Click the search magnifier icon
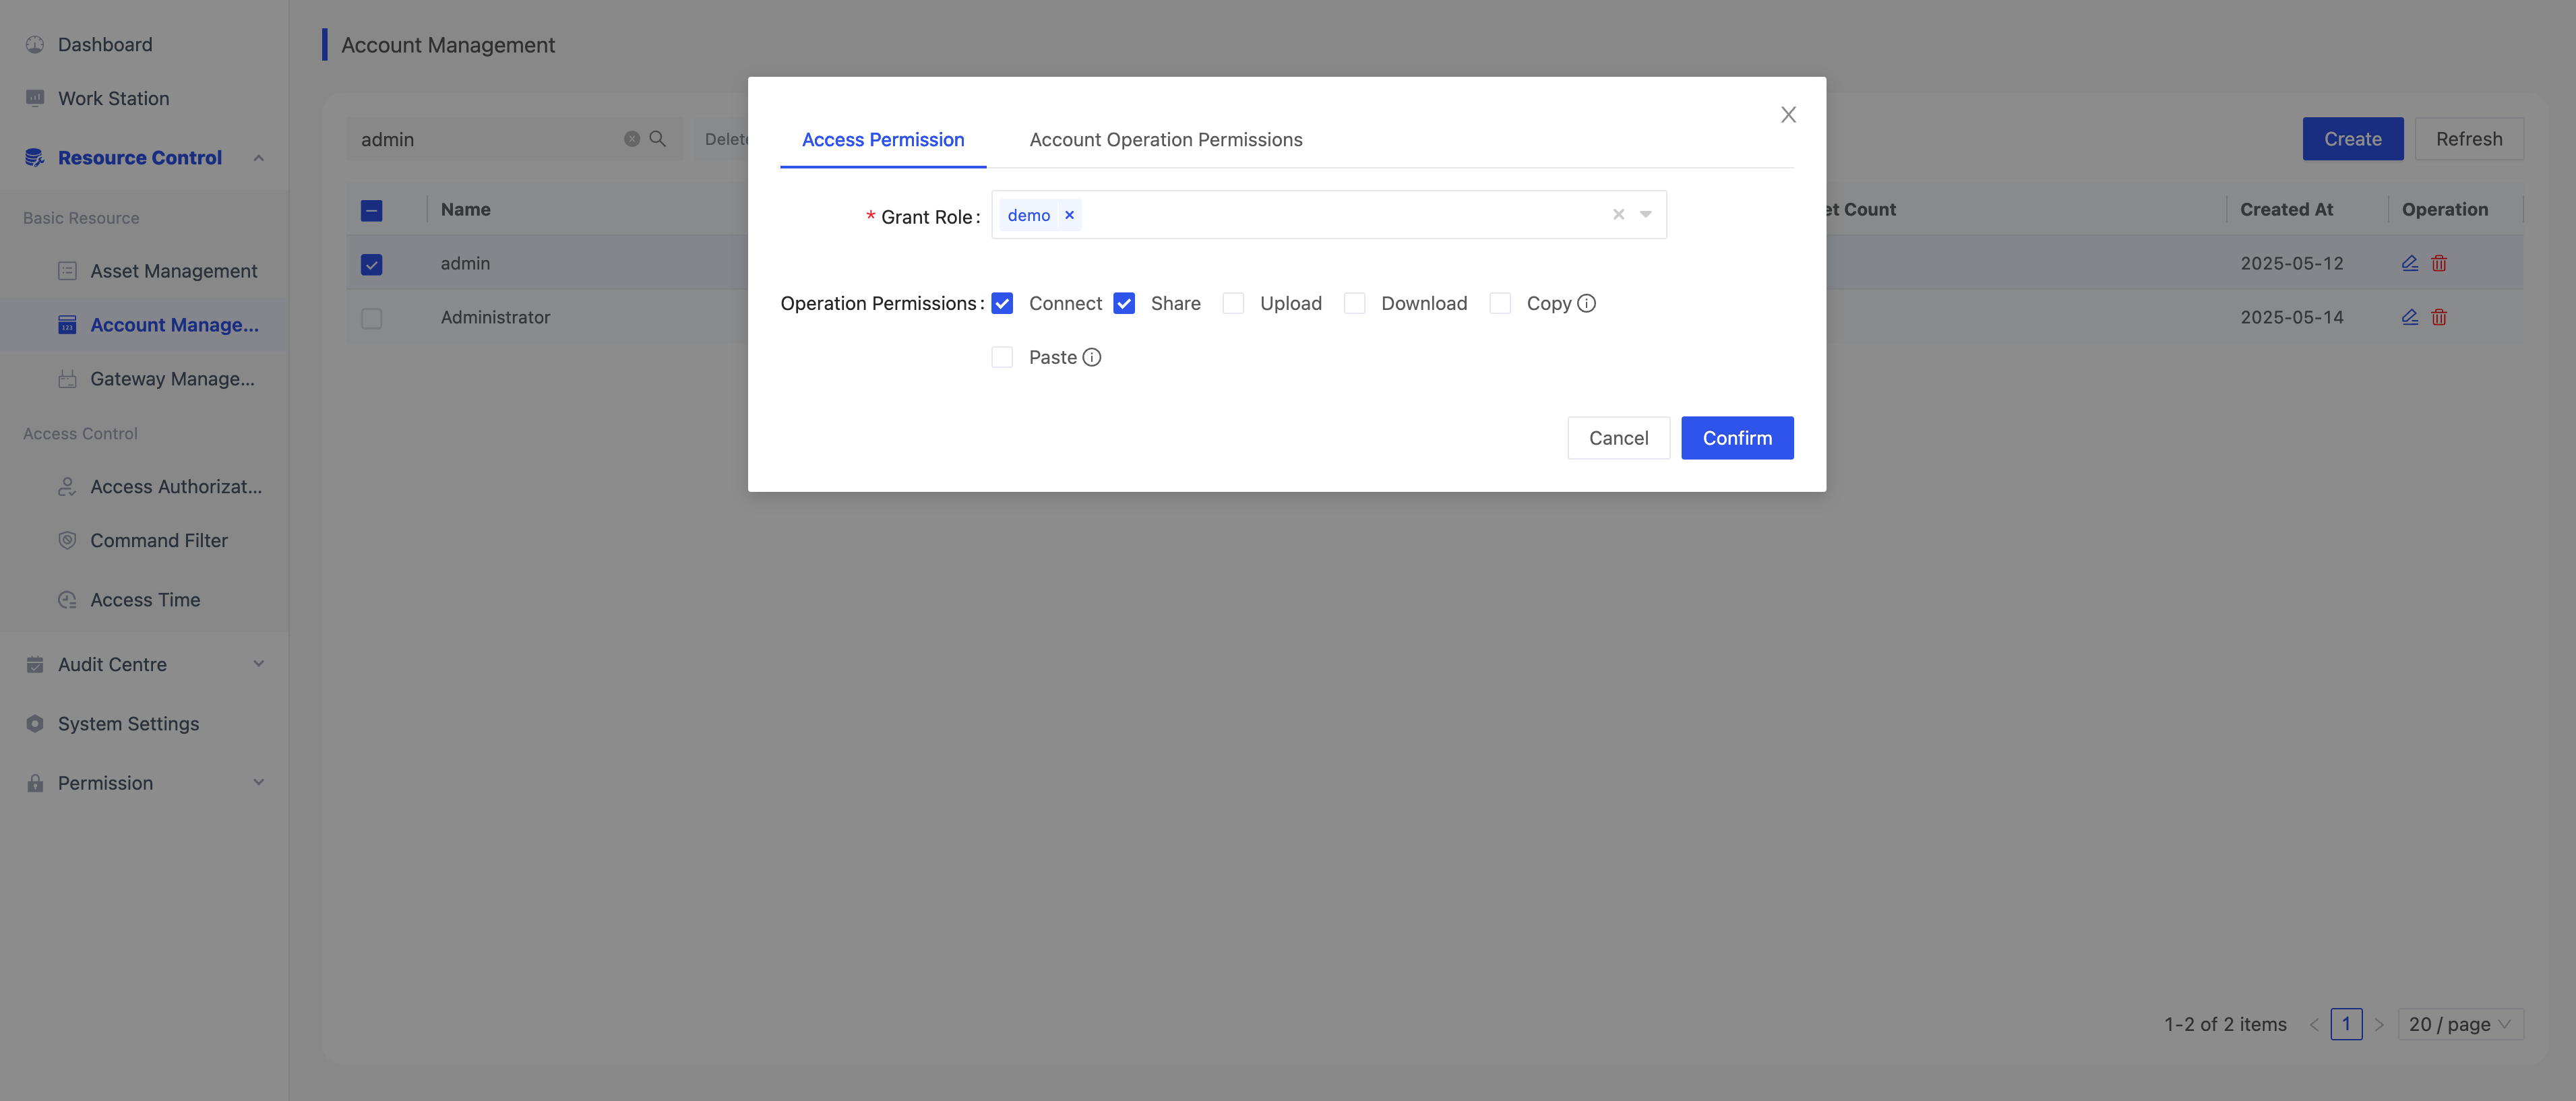Image resolution: width=2576 pixels, height=1101 pixels. [657, 139]
